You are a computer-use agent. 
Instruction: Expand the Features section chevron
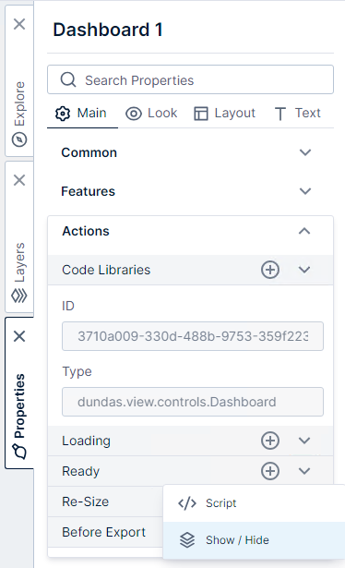[x=305, y=191]
